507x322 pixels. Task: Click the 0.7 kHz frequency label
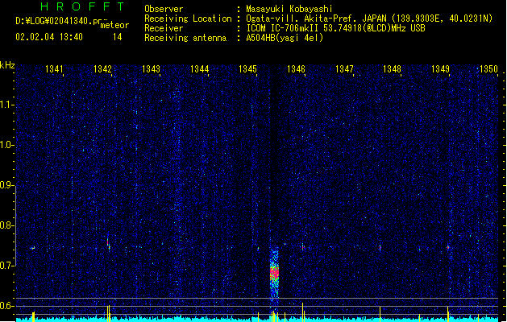[6, 266]
